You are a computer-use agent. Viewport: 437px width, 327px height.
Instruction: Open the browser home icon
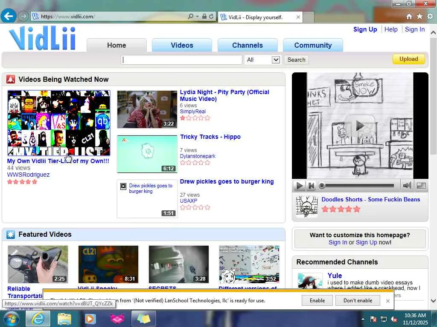[409, 17]
